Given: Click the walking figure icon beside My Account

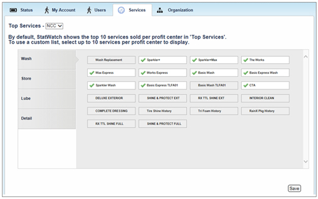Looking at the screenshot, I should (47, 10).
